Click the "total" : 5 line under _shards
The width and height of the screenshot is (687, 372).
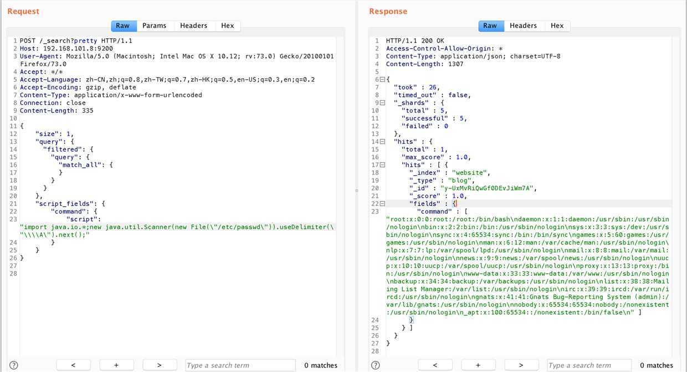[x=424, y=111]
